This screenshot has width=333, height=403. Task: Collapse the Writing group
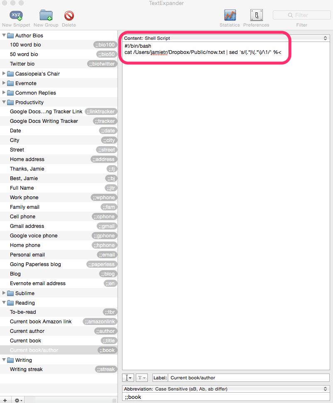pyautogui.click(x=4, y=360)
